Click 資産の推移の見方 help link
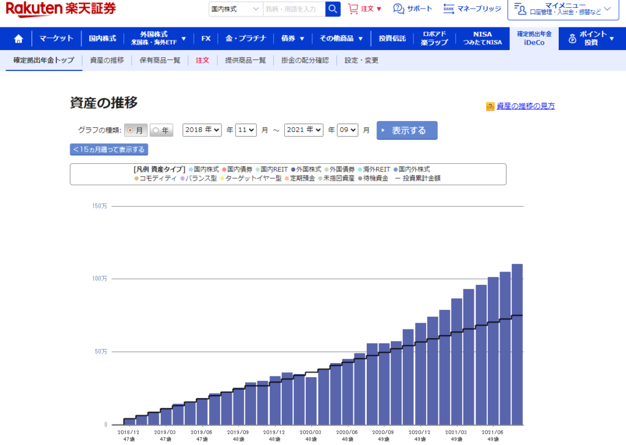The height and width of the screenshot is (445, 626). [525, 106]
